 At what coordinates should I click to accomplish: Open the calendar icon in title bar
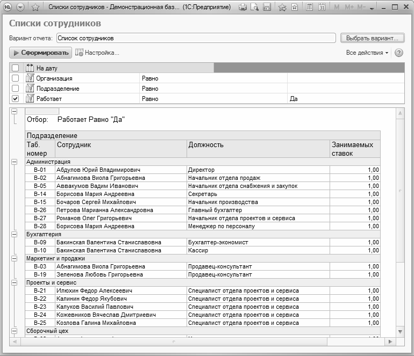[x=322, y=7]
